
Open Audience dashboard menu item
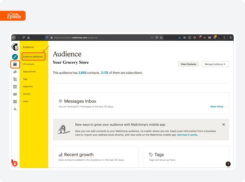33,57
